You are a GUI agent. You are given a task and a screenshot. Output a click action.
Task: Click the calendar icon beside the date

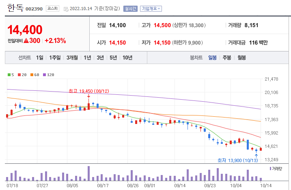point(66,9)
